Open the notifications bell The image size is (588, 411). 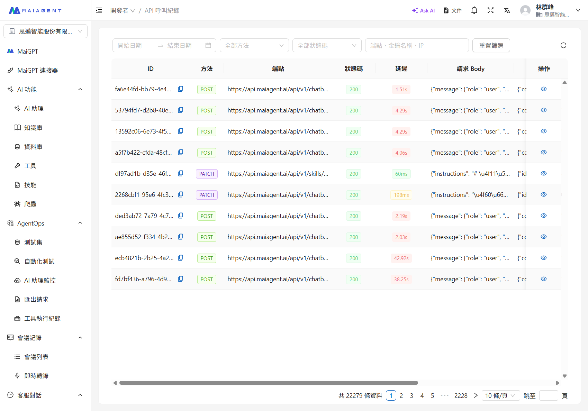pos(474,10)
